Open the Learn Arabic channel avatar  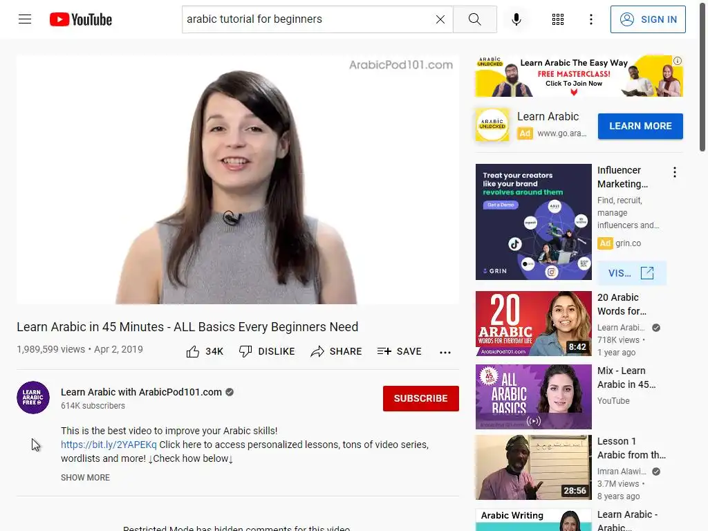pos(33,398)
